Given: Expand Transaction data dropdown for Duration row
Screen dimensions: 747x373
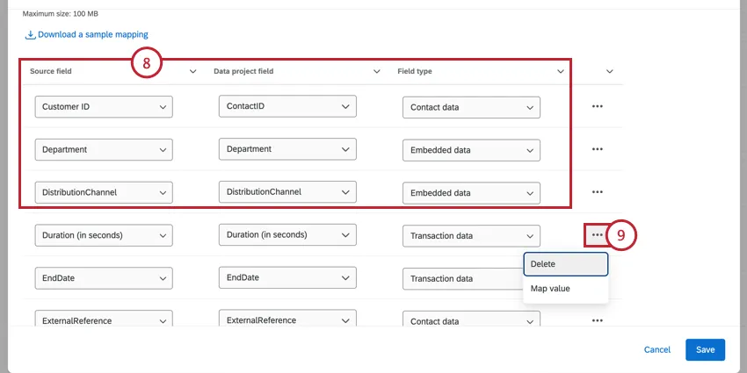Looking at the screenshot, I should point(471,236).
